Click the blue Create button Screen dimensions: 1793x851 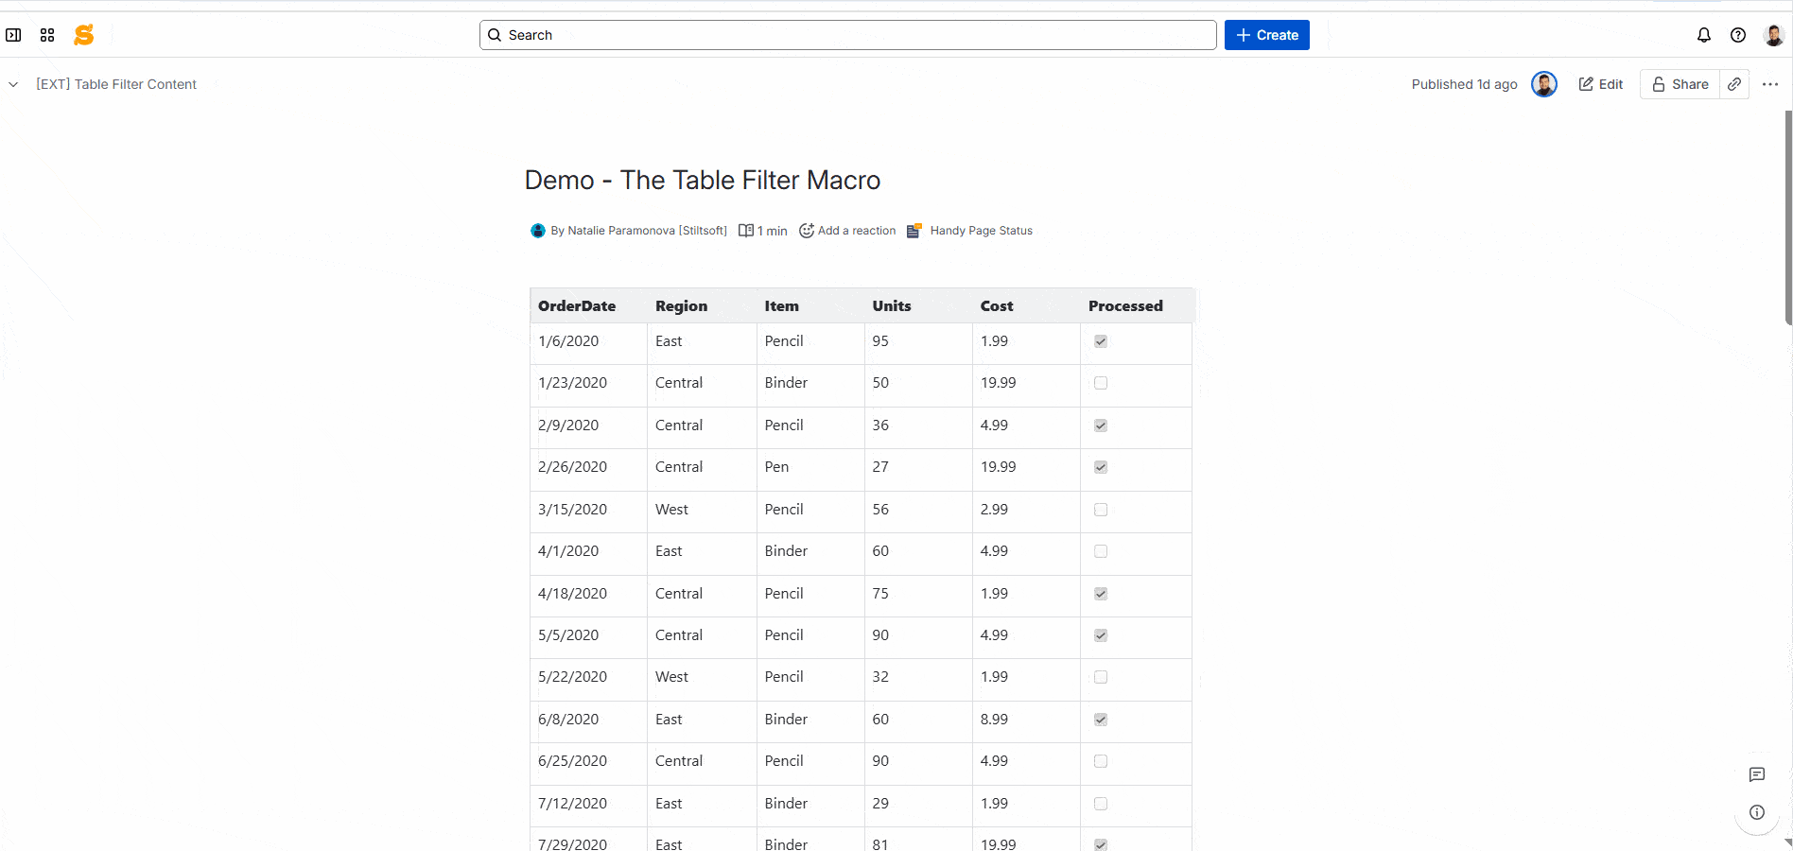click(x=1266, y=35)
